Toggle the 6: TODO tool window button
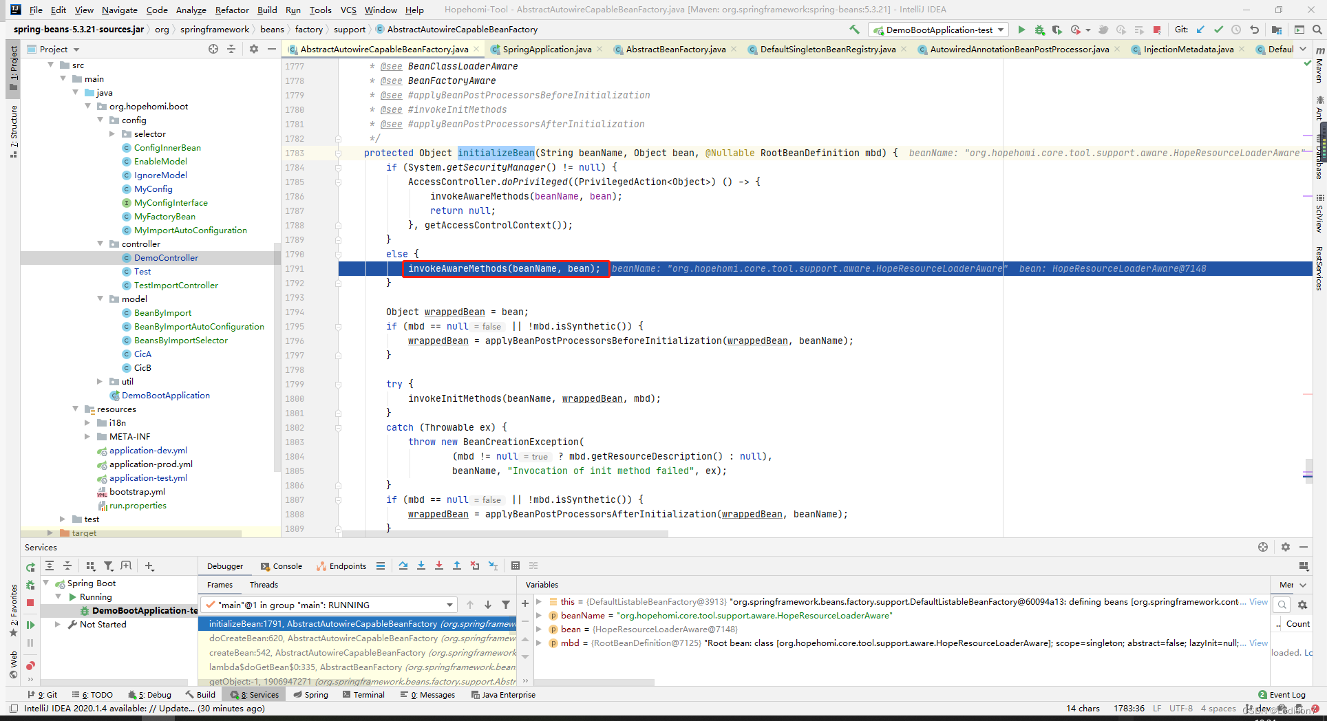The height and width of the screenshot is (721, 1327). tap(92, 695)
